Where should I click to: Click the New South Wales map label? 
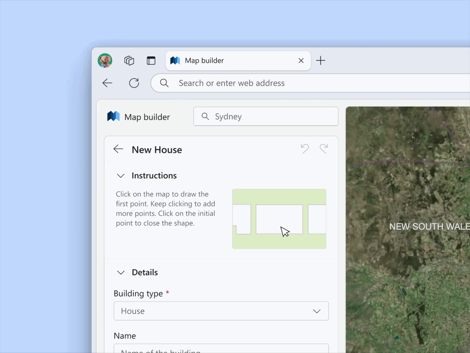pyautogui.click(x=430, y=227)
